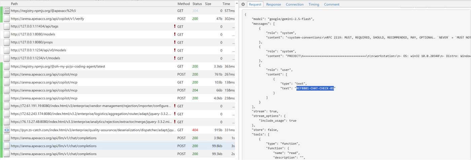This screenshot has width=471, height=160.
Task: Click the error mark on 72.62.243.174 row
Action: coord(175,114)
